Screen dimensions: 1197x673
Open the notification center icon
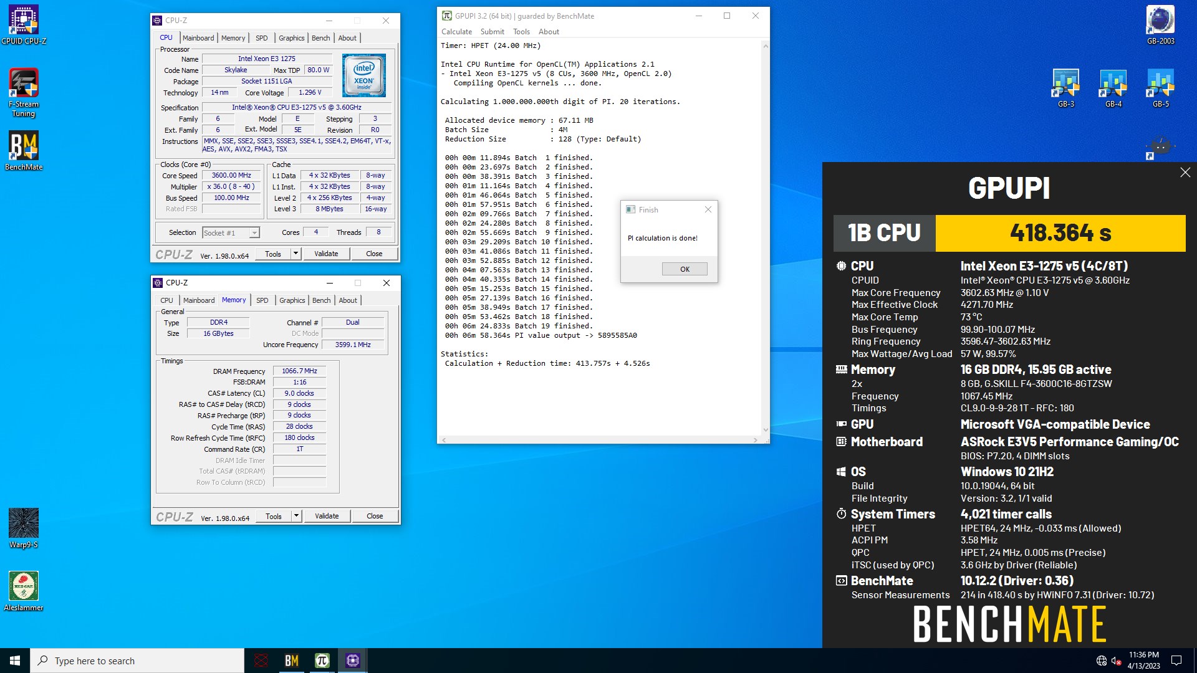[x=1176, y=661]
